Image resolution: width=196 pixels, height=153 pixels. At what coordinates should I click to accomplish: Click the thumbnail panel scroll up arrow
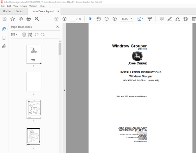(x=60, y=42)
